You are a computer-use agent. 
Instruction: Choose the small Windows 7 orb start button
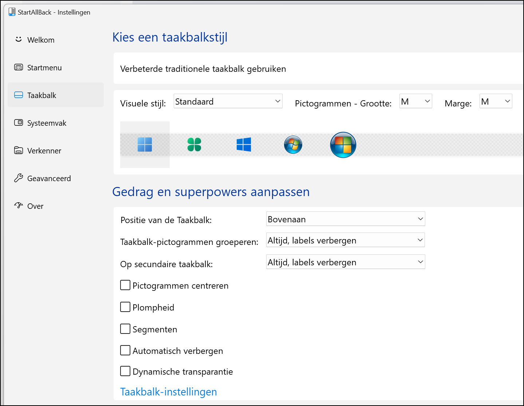[x=293, y=145]
